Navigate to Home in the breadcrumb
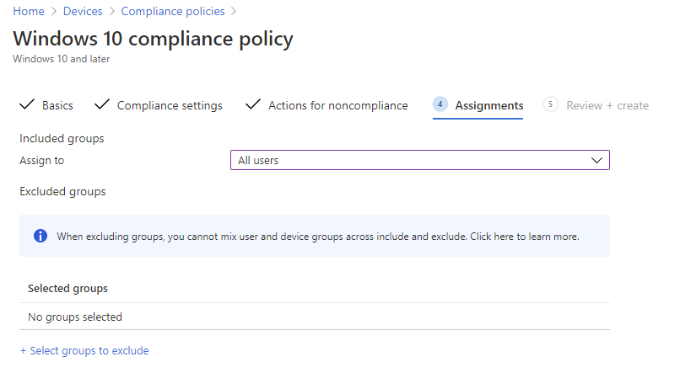This screenshot has width=680, height=378. tap(28, 11)
